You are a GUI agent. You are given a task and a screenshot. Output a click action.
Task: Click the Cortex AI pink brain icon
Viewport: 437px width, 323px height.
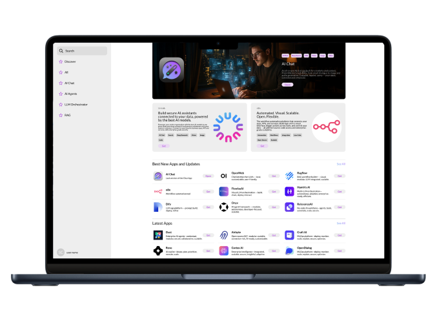point(223,251)
